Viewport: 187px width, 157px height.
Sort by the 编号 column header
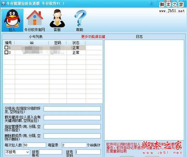click(x=9, y=43)
